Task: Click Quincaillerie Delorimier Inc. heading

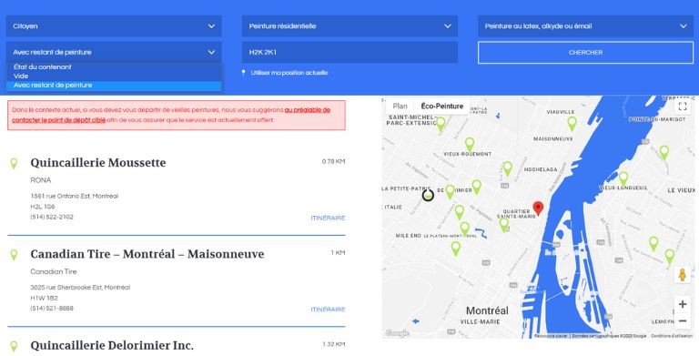Action: 112,345
